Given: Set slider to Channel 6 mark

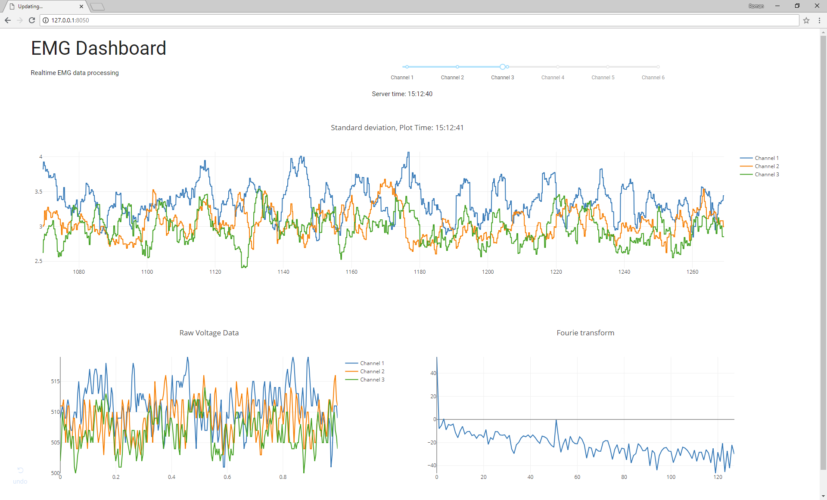Looking at the screenshot, I should click(658, 67).
